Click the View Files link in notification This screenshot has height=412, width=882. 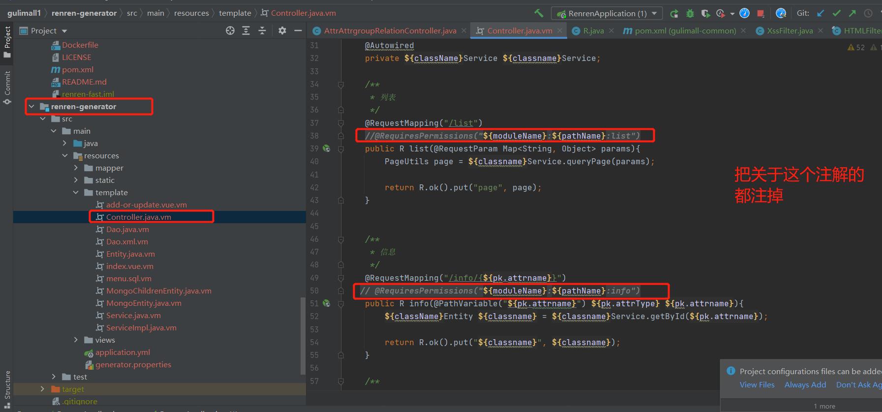pos(757,384)
